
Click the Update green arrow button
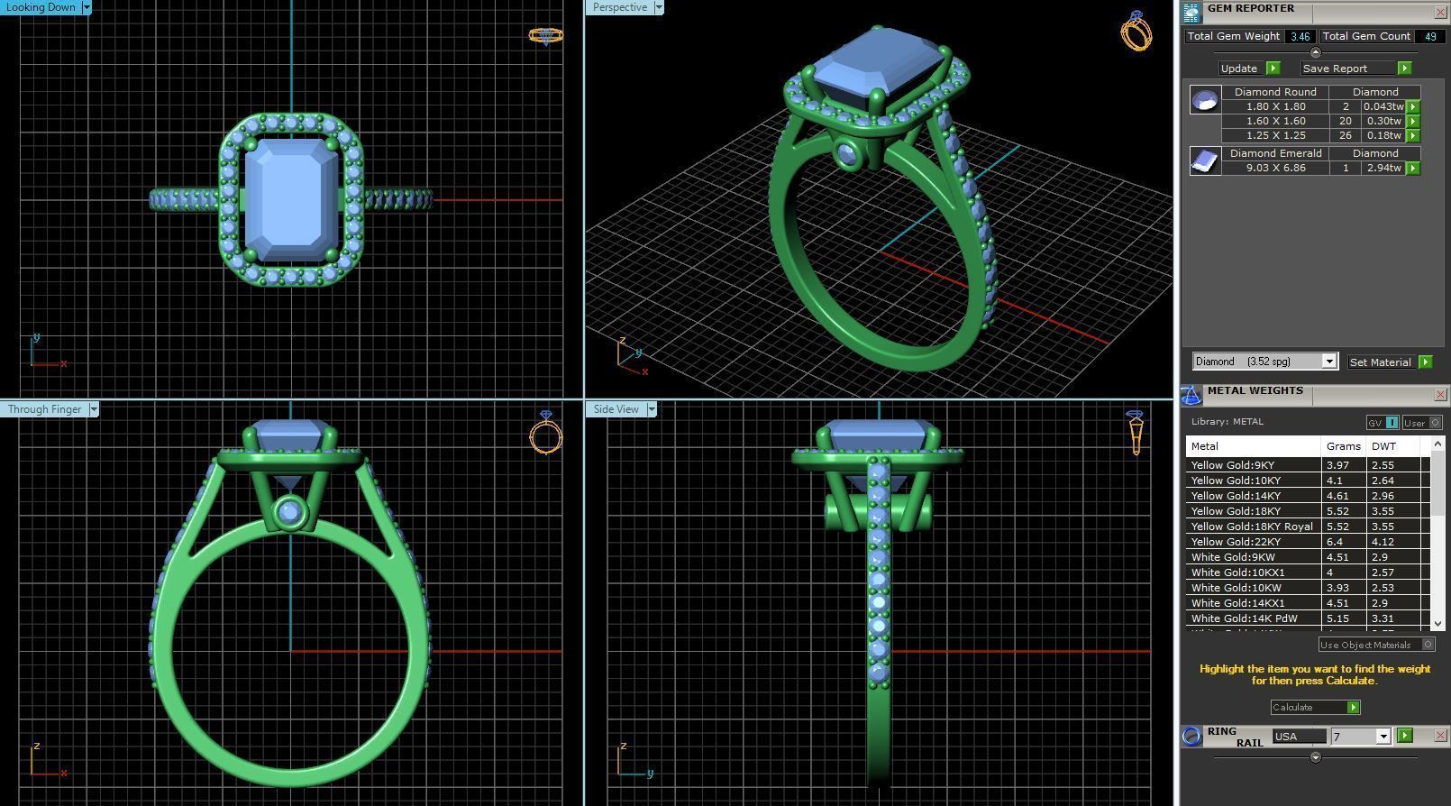coord(1273,69)
